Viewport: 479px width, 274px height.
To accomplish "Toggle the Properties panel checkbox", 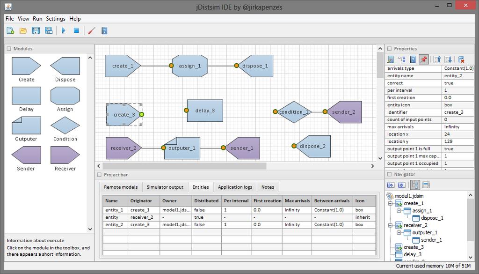I will (x=389, y=49).
